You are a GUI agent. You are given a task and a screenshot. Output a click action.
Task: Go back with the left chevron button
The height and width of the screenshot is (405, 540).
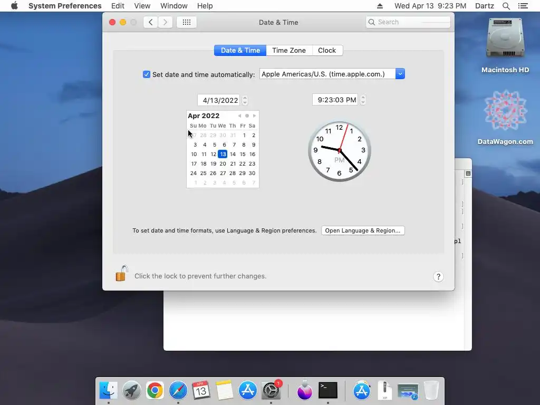[x=150, y=22]
